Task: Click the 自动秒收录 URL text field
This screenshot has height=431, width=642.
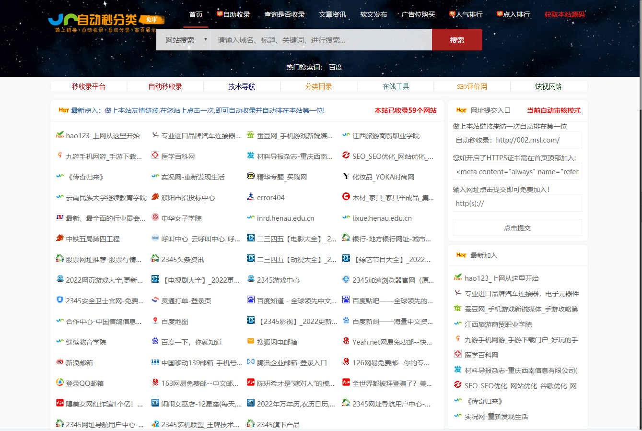Action: (x=517, y=140)
